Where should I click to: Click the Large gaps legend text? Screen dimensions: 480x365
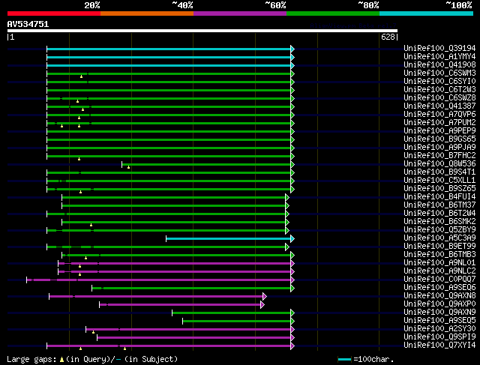(x=31, y=359)
